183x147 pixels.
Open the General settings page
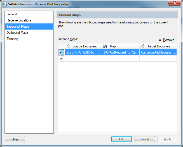[12, 14]
